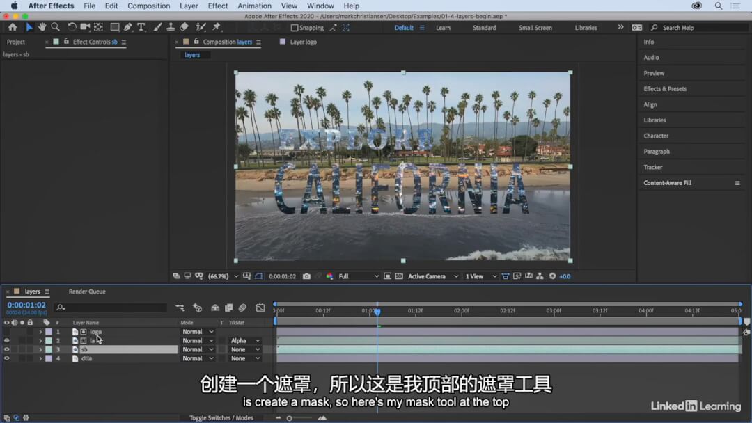Expand the logo layer properties

pos(40,331)
